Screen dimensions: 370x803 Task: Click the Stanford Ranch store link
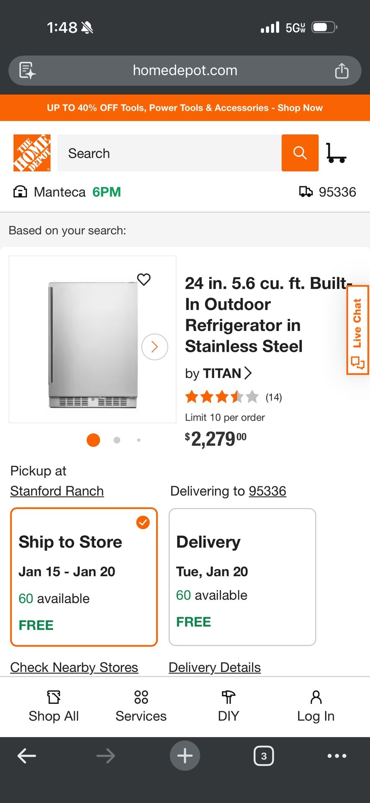click(x=57, y=491)
